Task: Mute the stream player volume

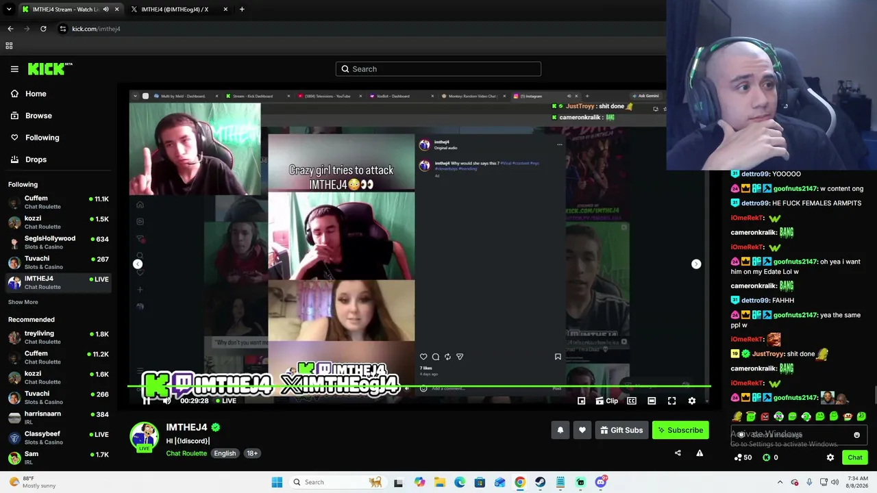Action: point(166,401)
